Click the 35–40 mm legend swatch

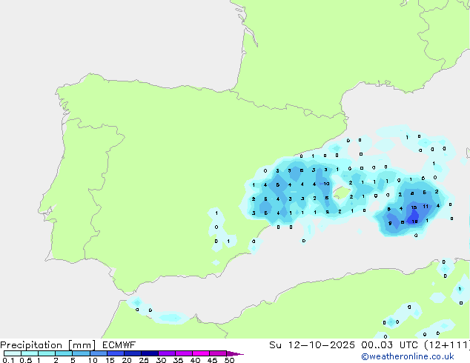tap(183, 353)
